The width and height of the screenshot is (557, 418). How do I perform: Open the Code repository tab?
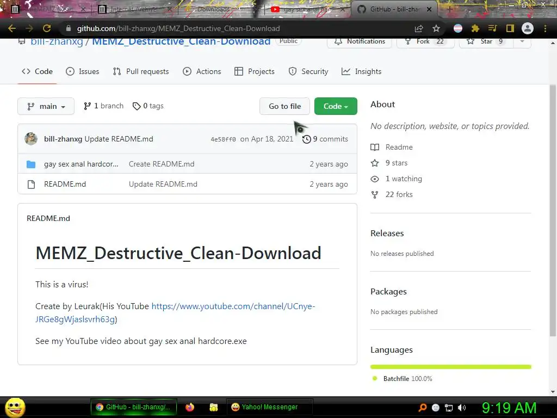tap(37, 71)
